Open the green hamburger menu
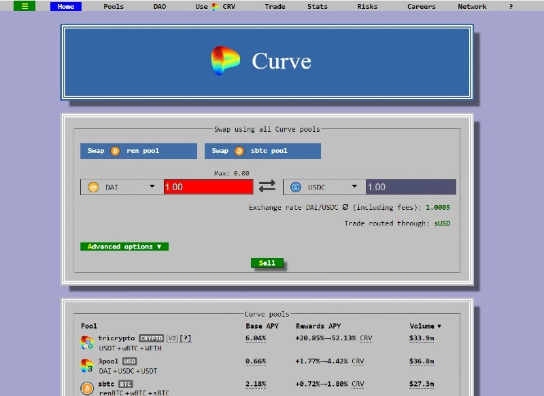 pyautogui.click(x=24, y=6)
